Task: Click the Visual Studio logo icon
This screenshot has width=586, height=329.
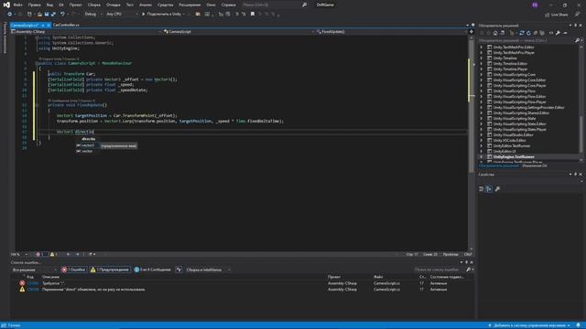Action: click(x=6, y=5)
